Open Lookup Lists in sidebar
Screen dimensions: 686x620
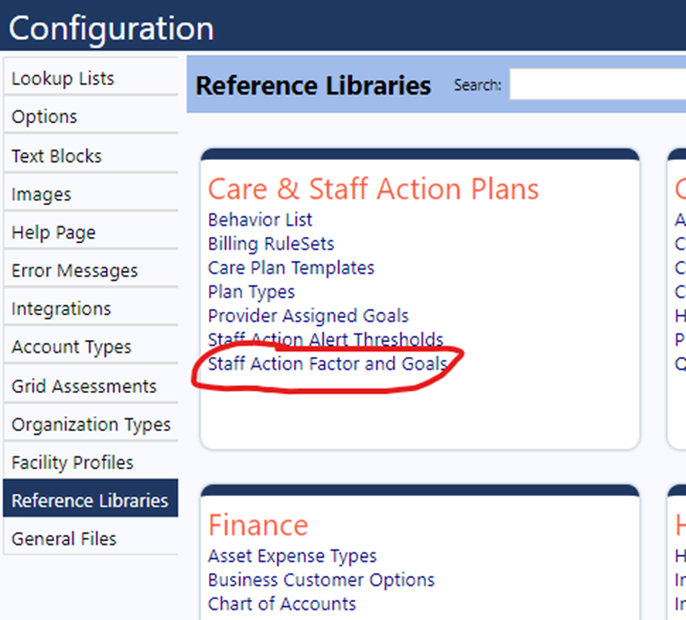pos(91,79)
